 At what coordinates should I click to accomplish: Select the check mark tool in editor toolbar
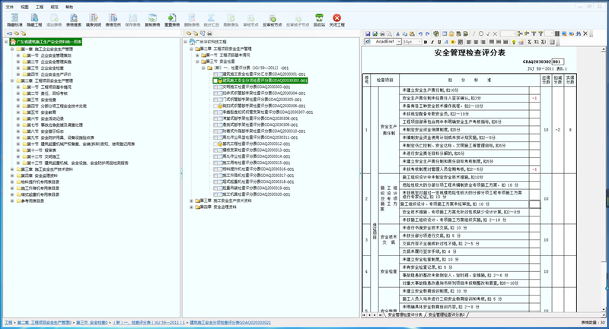(488, 34)
